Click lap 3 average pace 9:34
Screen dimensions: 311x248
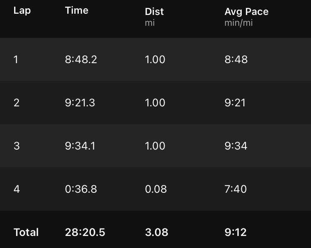pyautogui.click(x=236, y=146)
